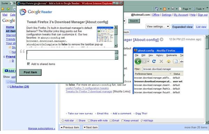209x134 pixels.
Task: Click the Firefox Back button in embedded screenshot
Action: (x=138, y=61)
